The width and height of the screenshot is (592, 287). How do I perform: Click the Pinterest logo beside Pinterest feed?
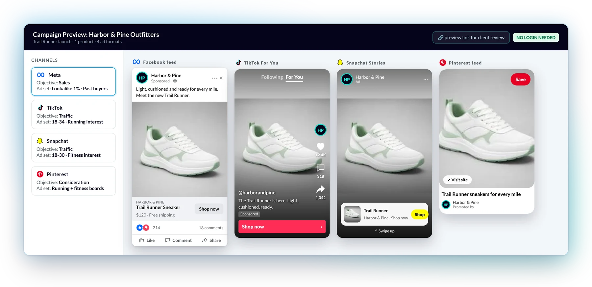click(443, 62)
